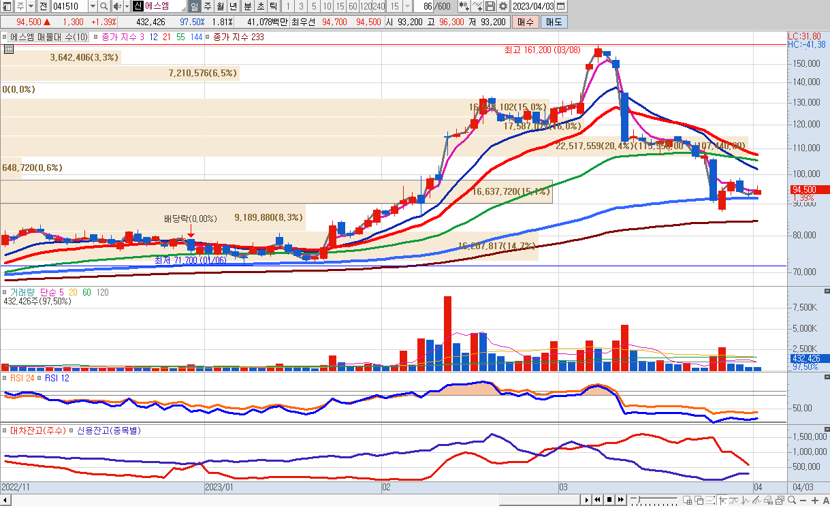830x508 pixels.
Task: Click the stock search magnifier icon
Action: click(x=103, y=6)
